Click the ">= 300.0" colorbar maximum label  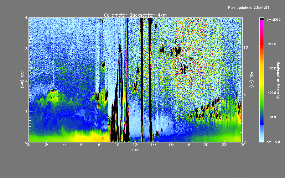click(x=274, y=20)
